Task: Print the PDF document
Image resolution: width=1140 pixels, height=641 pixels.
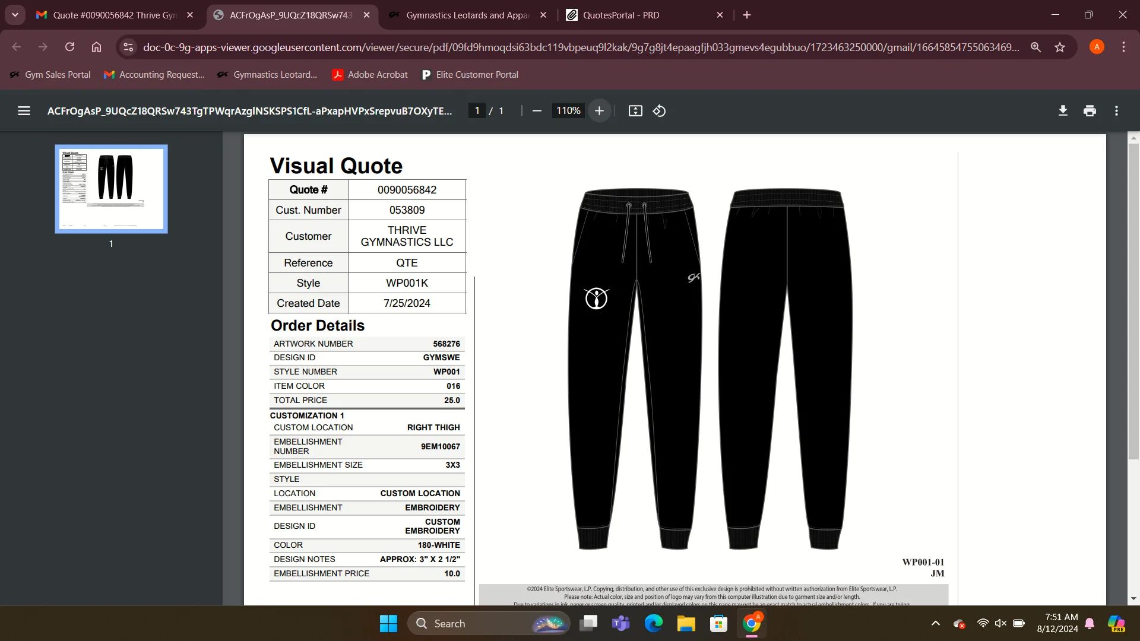Action: 1090,111
